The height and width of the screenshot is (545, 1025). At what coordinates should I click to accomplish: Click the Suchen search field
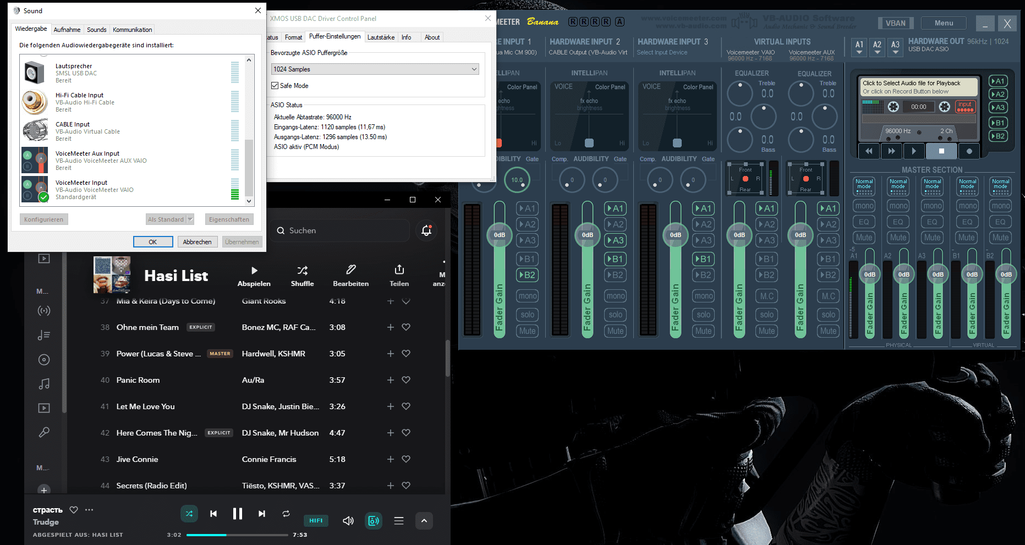340,230
